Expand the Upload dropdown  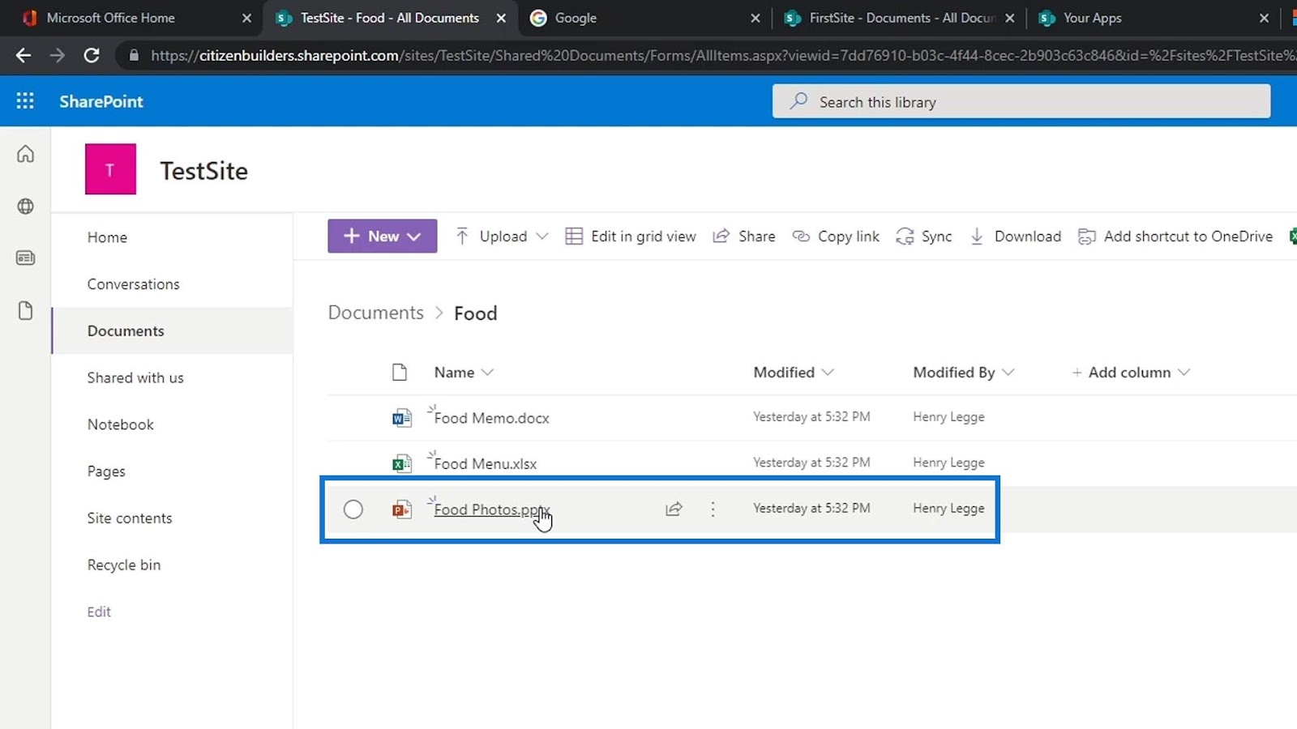(x=542, y=237)
